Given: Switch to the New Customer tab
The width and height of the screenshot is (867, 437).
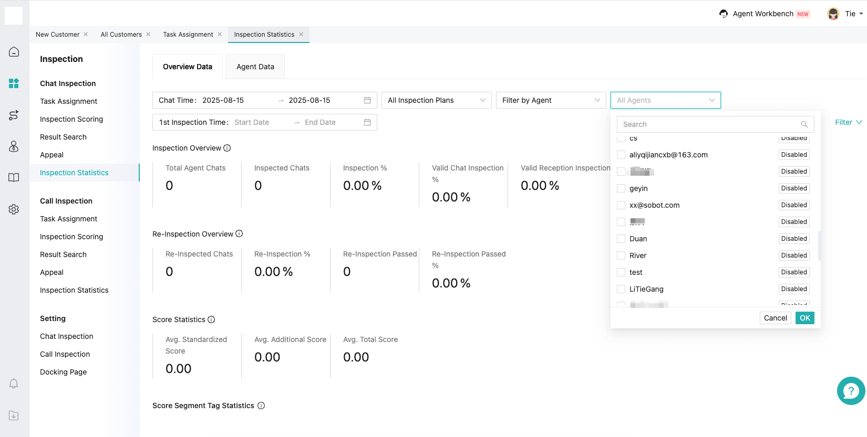Looking at the screenshot, I should pyautogui.click(x=58, y=34).
